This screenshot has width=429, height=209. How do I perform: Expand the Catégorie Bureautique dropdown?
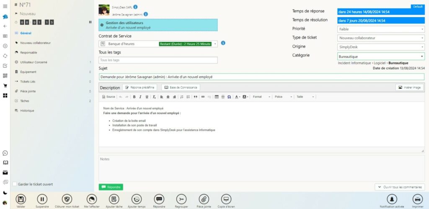pos(381,56)
